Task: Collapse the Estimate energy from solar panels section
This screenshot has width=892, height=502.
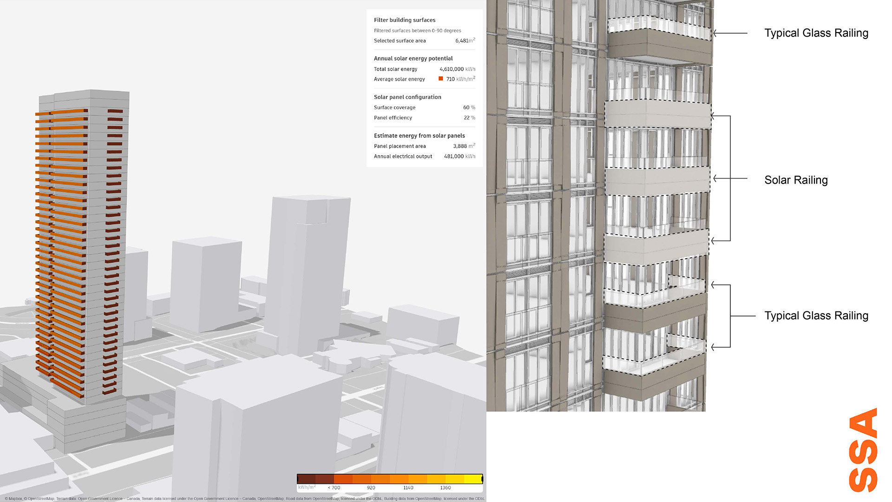Action: pos(419,135)
